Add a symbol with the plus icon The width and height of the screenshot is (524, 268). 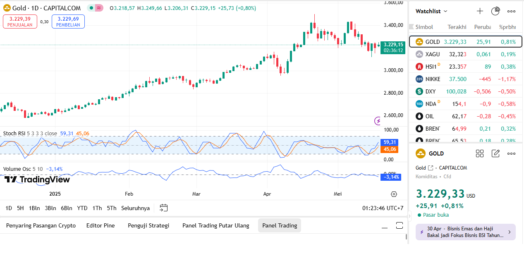click(x=480, y=11)
